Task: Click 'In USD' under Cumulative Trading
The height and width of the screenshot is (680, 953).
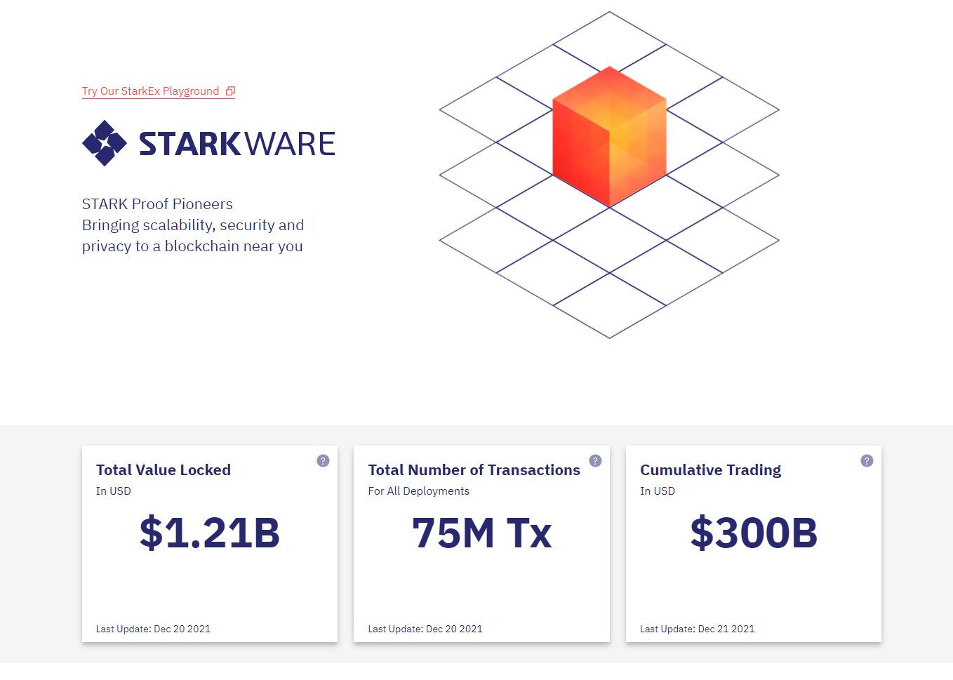Action: [658, 491]
